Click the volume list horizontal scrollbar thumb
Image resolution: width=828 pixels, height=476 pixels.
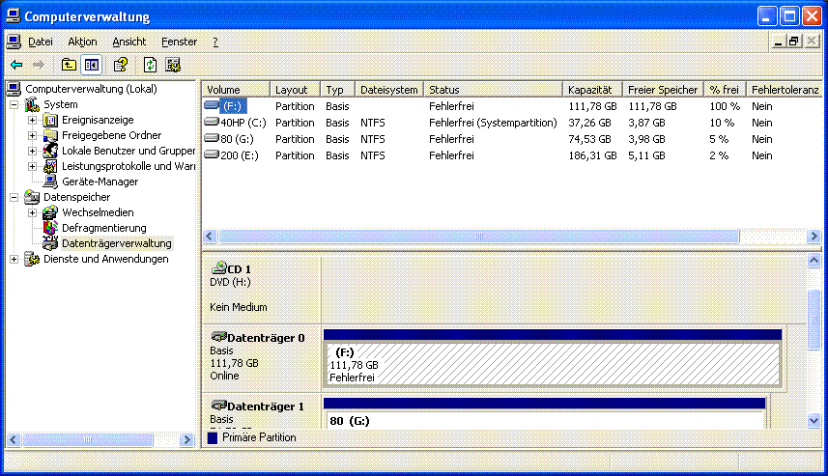pos(479,236)
